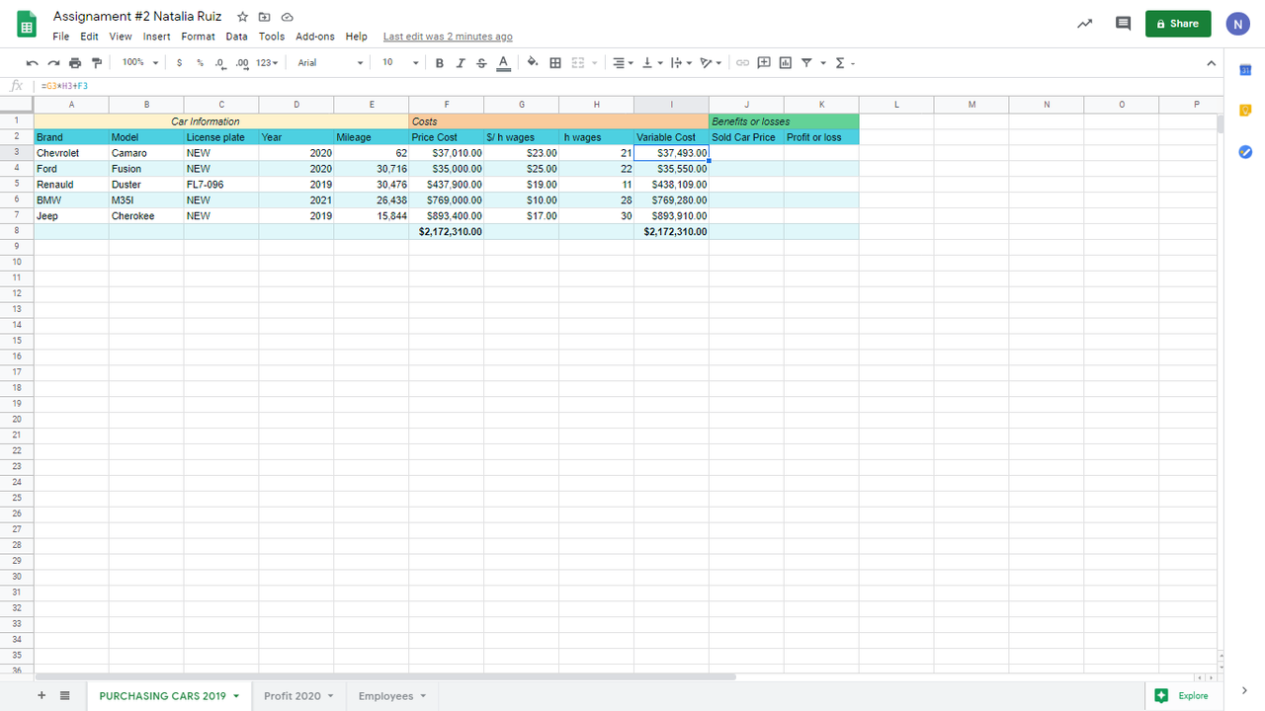The image size is (1265, 711).
Task: Switch to the Employees sheet tab
Action: (393, 696)
